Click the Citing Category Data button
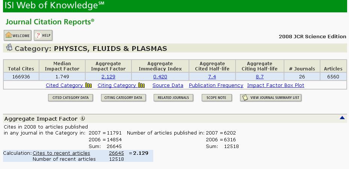The image size is (349, 169). [123, 98]
